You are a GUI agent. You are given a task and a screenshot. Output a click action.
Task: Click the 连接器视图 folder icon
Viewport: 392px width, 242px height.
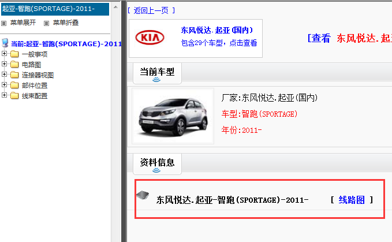coord(14,75)
